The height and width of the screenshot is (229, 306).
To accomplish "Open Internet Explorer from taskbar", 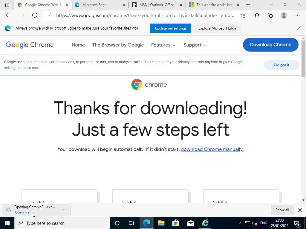I will point(205,223).
